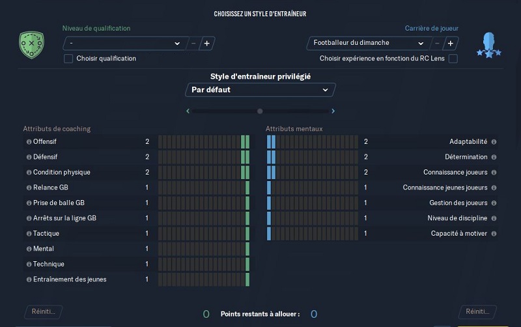Tick the Choisir qualification checkbox
The image size is (521, 327).
[x=68, y=59]
